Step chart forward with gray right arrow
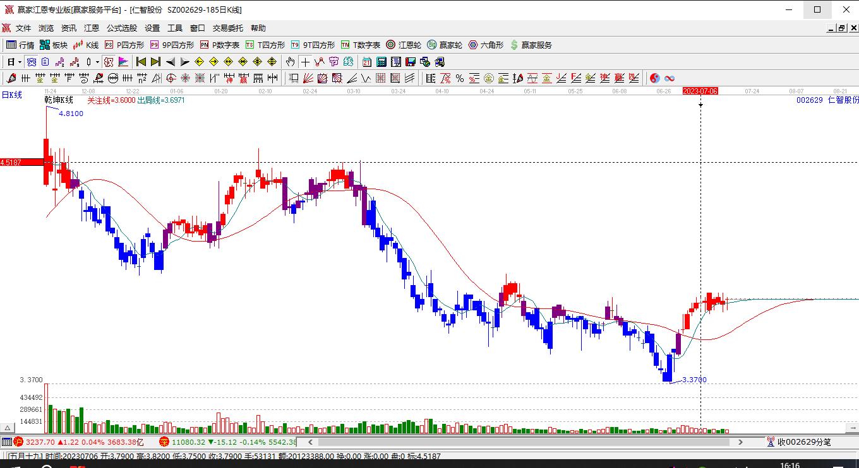This screenshot has height=468, width=859. (x=184, y=62)
